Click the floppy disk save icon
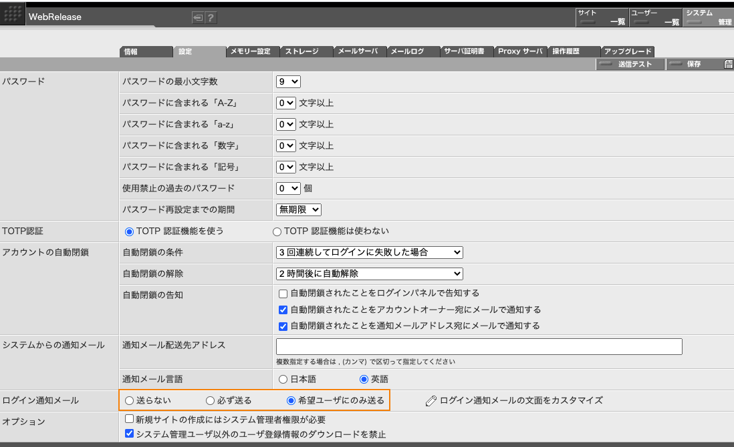The width and height of the screenshot is (734, 447). pyautogui.click(x=727, y=64)
